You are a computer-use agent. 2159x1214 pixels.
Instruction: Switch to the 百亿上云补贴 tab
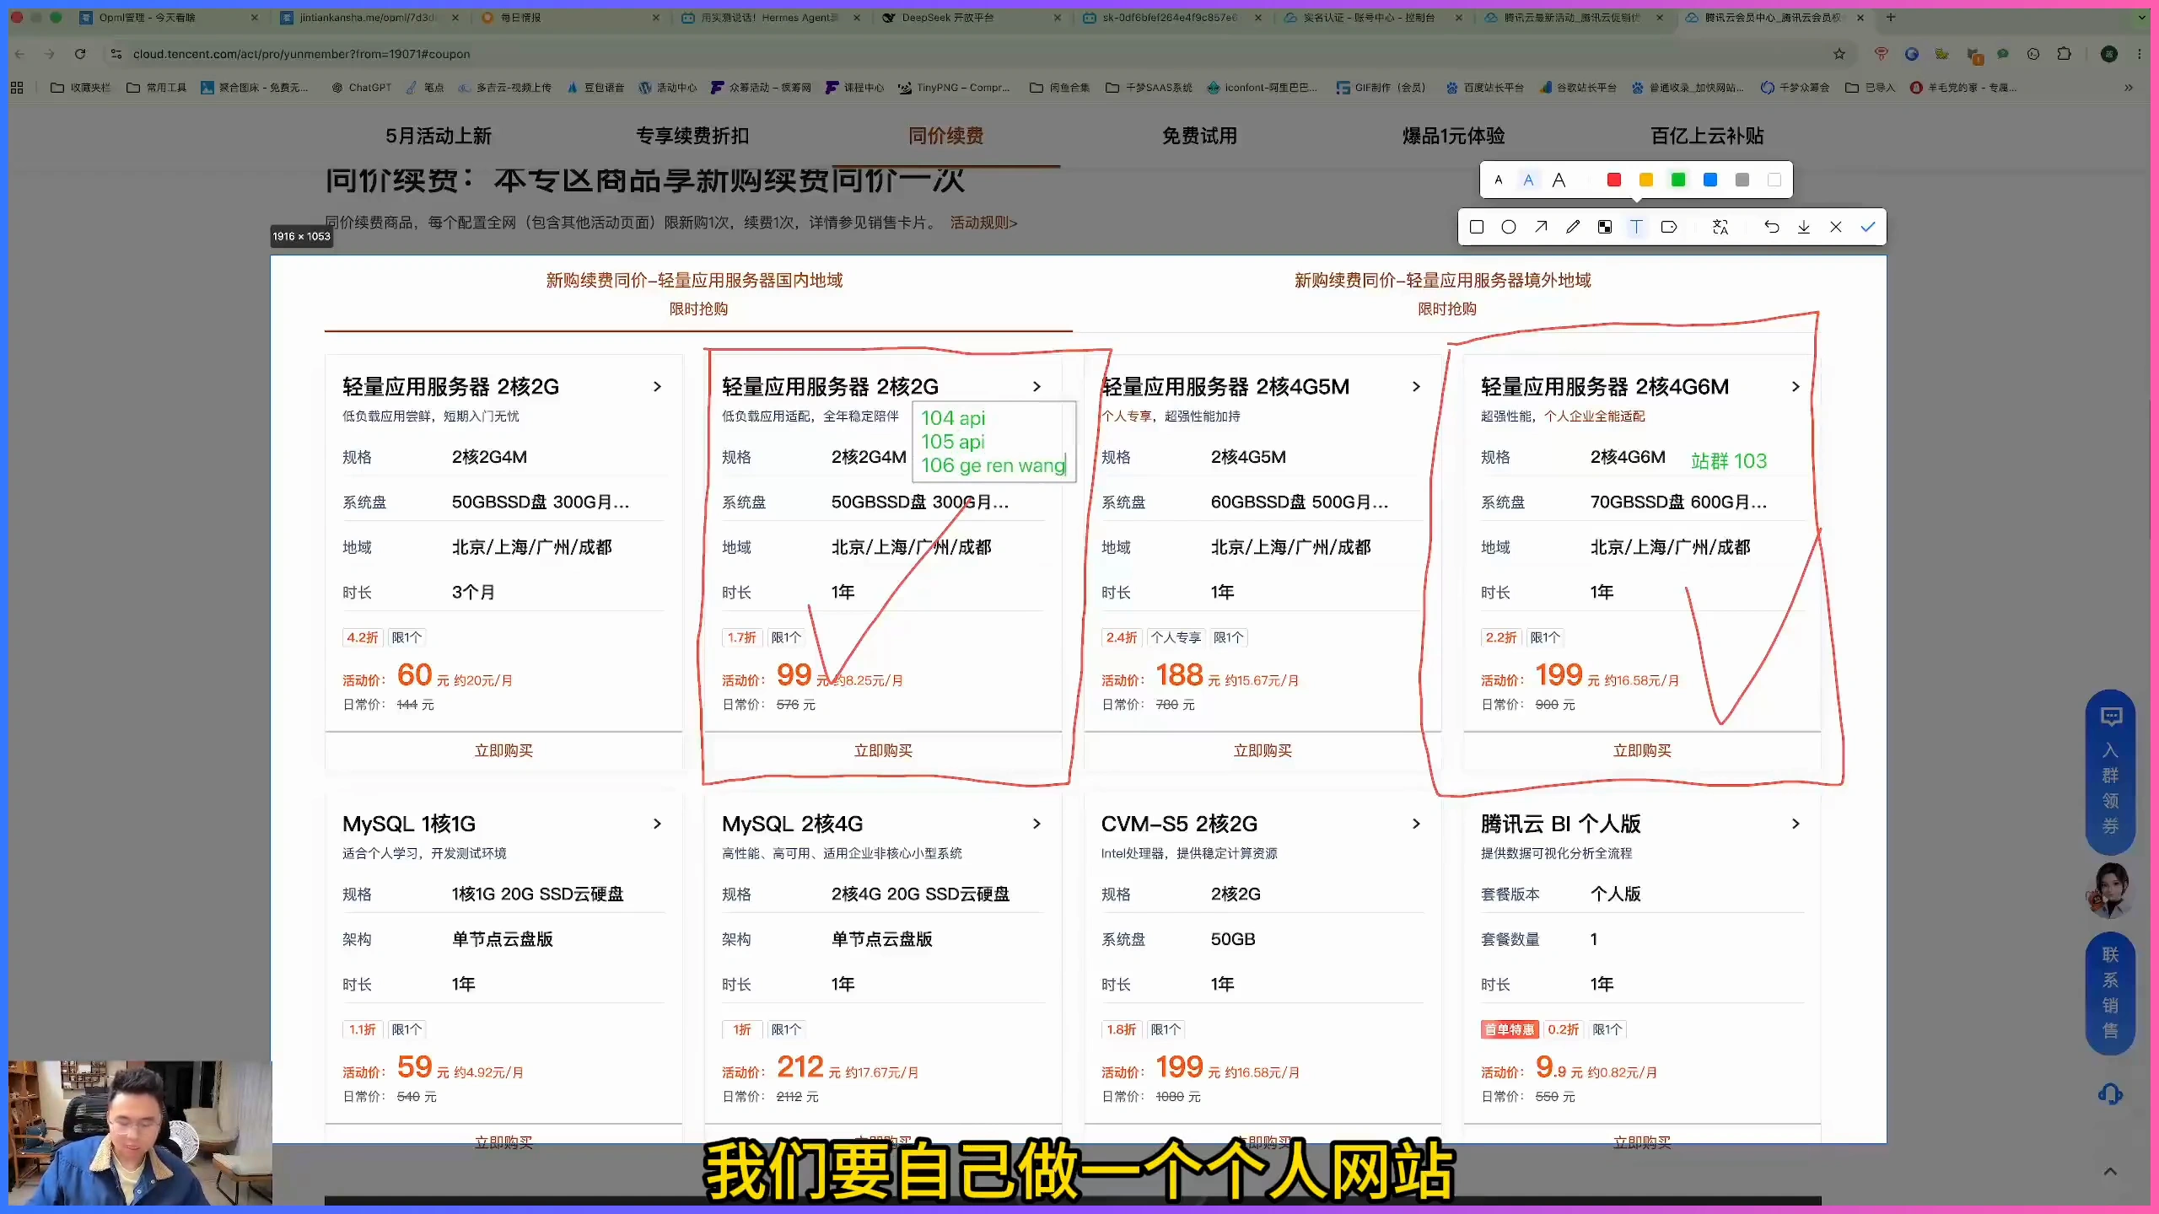[1707, 136]
